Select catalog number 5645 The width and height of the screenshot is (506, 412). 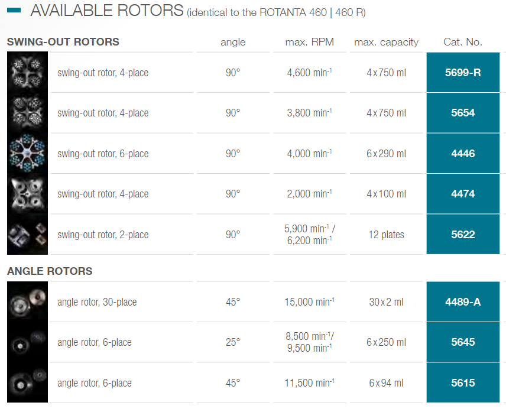[x=463, y=342]
